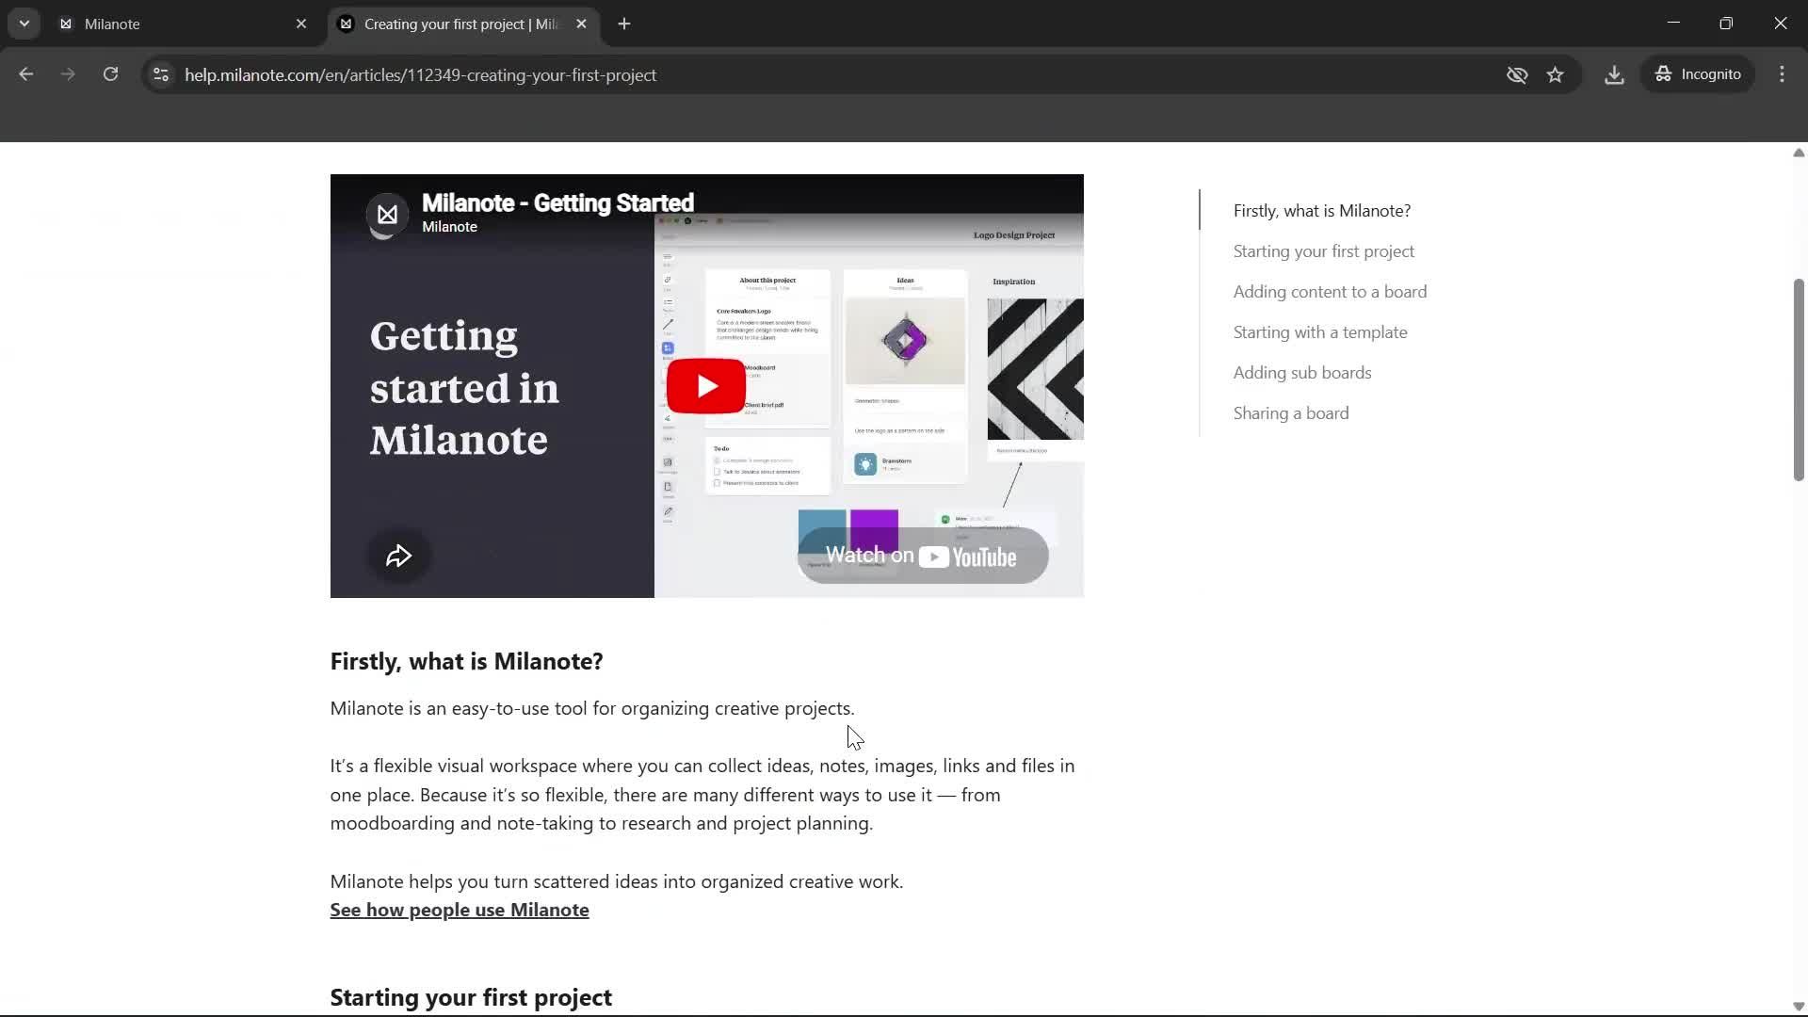Screen dimensions: 1808x1017
Task: Navigate to Adding sub boards section
Action: [x=1301, y=373]
